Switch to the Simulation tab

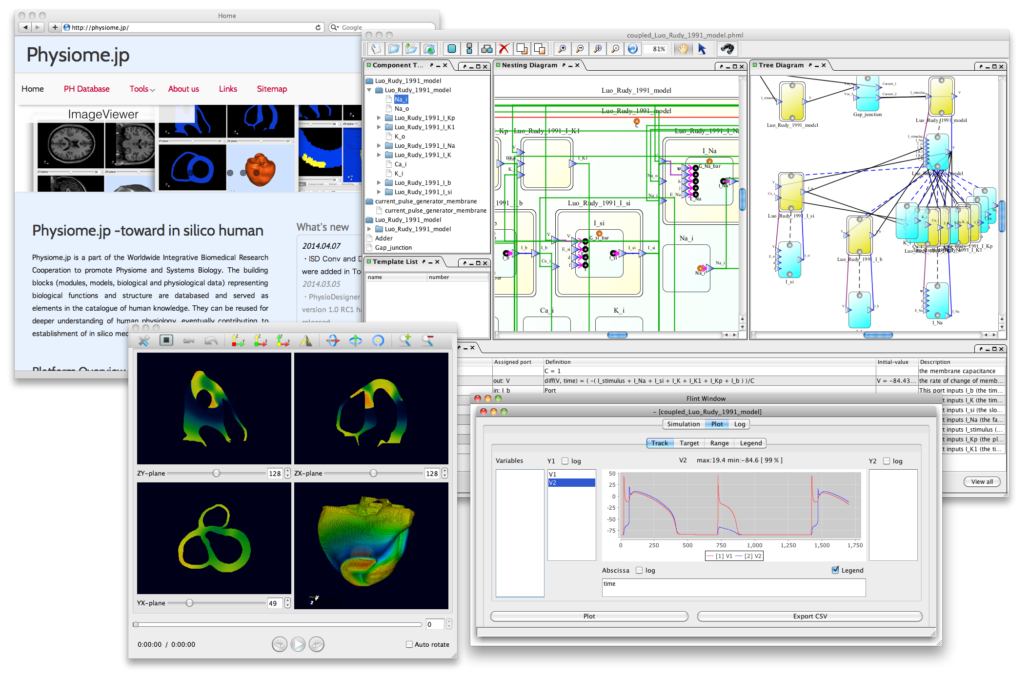(x=683, y=424)
